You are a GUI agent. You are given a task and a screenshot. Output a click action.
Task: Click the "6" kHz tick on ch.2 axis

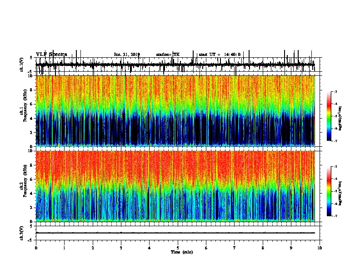click(x=31, y=179)
